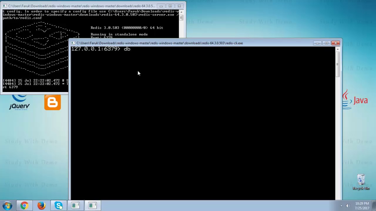The height and width of the screenshot is (211, 376).
Task: Select the Java desktop icon
Action: click(355, 100)
